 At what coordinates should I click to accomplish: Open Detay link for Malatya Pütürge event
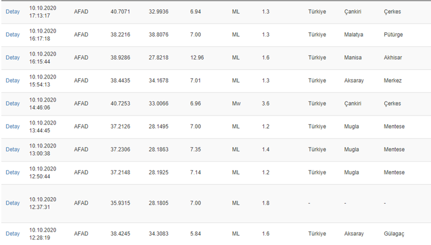tap(13, 34)
